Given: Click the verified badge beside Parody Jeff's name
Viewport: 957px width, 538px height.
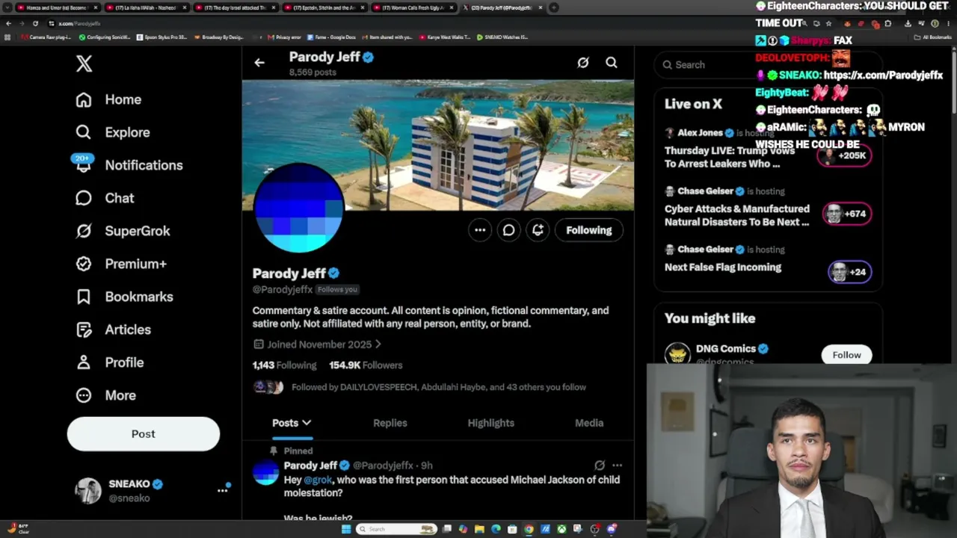Looking at the screenshot, I should click(x=334, y=273).
